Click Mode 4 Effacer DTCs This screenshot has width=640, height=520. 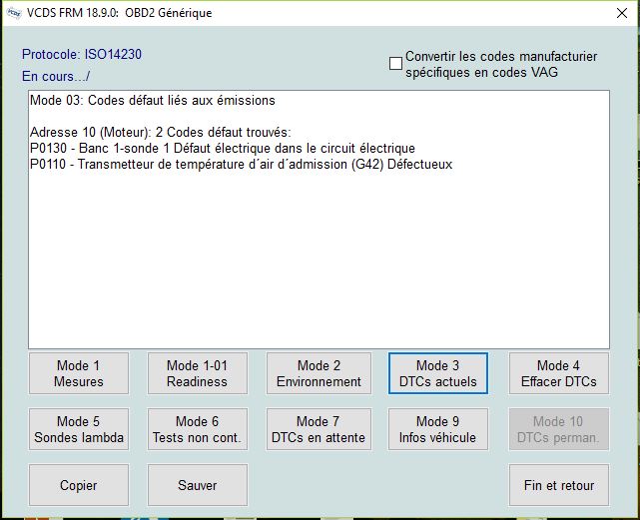click(559, 373)
